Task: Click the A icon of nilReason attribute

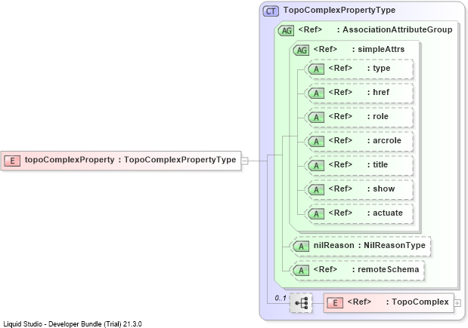Action: tap(301, 247)
